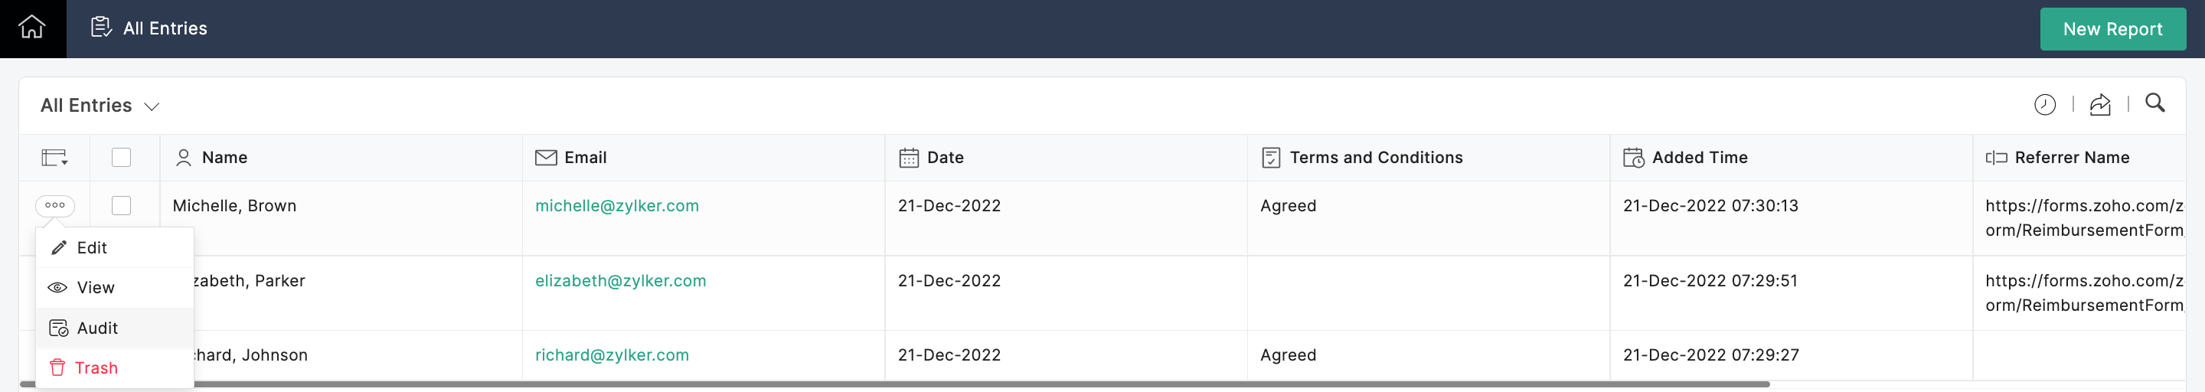Choose Trash in the row menu
Viewport: 2205px width, 392px height.
point(96,368)
